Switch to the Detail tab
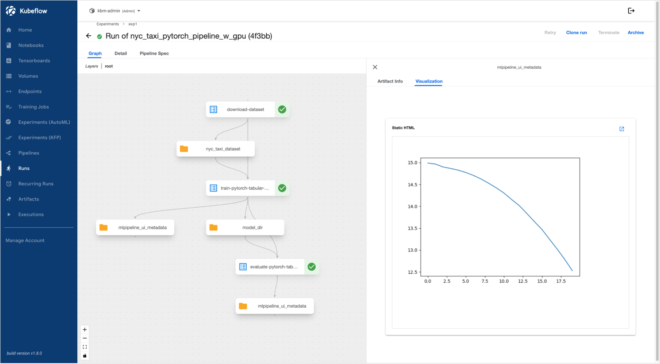Image resolution: width=660 pixels, height=364 pixels. click(121, 53)
